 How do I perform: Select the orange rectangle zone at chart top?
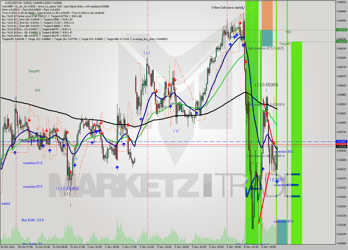pyautogui.click(x=267, y=15)
